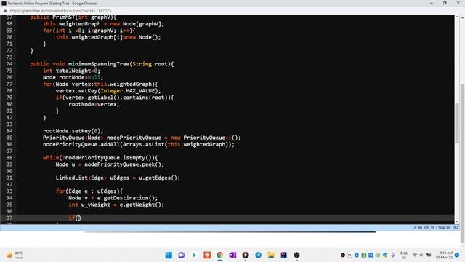Open Wi-Fi network settings in tray
This screenshot has height=262, width=465.
[x=415, y=255]
